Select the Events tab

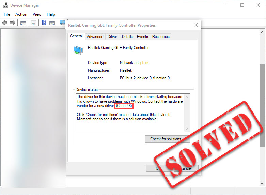coord(142,37)
